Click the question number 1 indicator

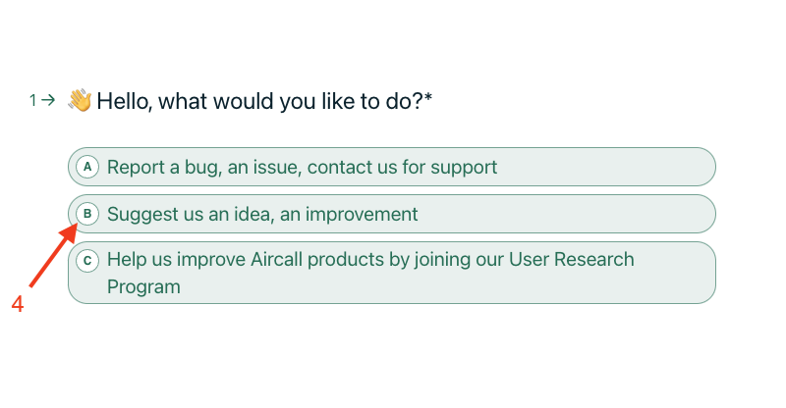click(x=32, y=101)
